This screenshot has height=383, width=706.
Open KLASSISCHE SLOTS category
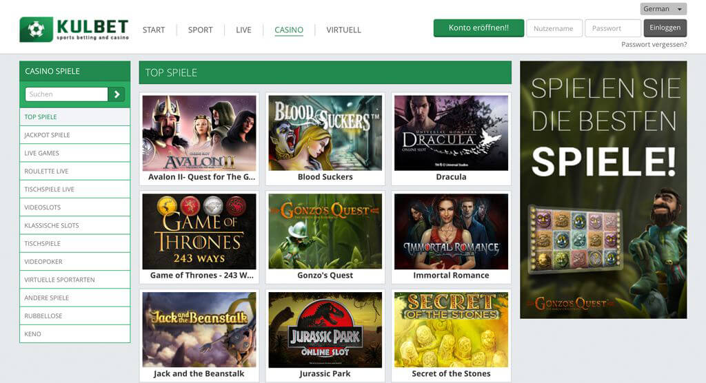[x=74, y=225]
